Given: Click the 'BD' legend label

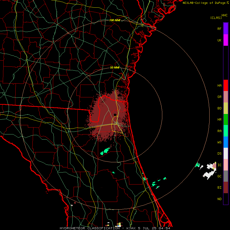Looking at the screenshot, I should (219, 108).
